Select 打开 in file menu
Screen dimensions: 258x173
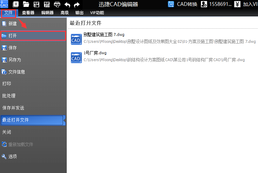tap(33, 36)
